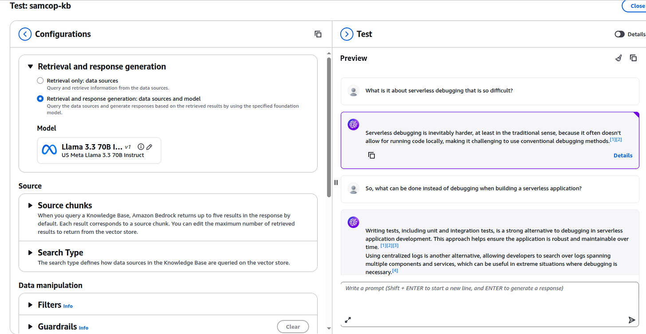Collapse the Test panel with the right chevron
Screen dimensions: 646x334
click(x=347, y=34)
